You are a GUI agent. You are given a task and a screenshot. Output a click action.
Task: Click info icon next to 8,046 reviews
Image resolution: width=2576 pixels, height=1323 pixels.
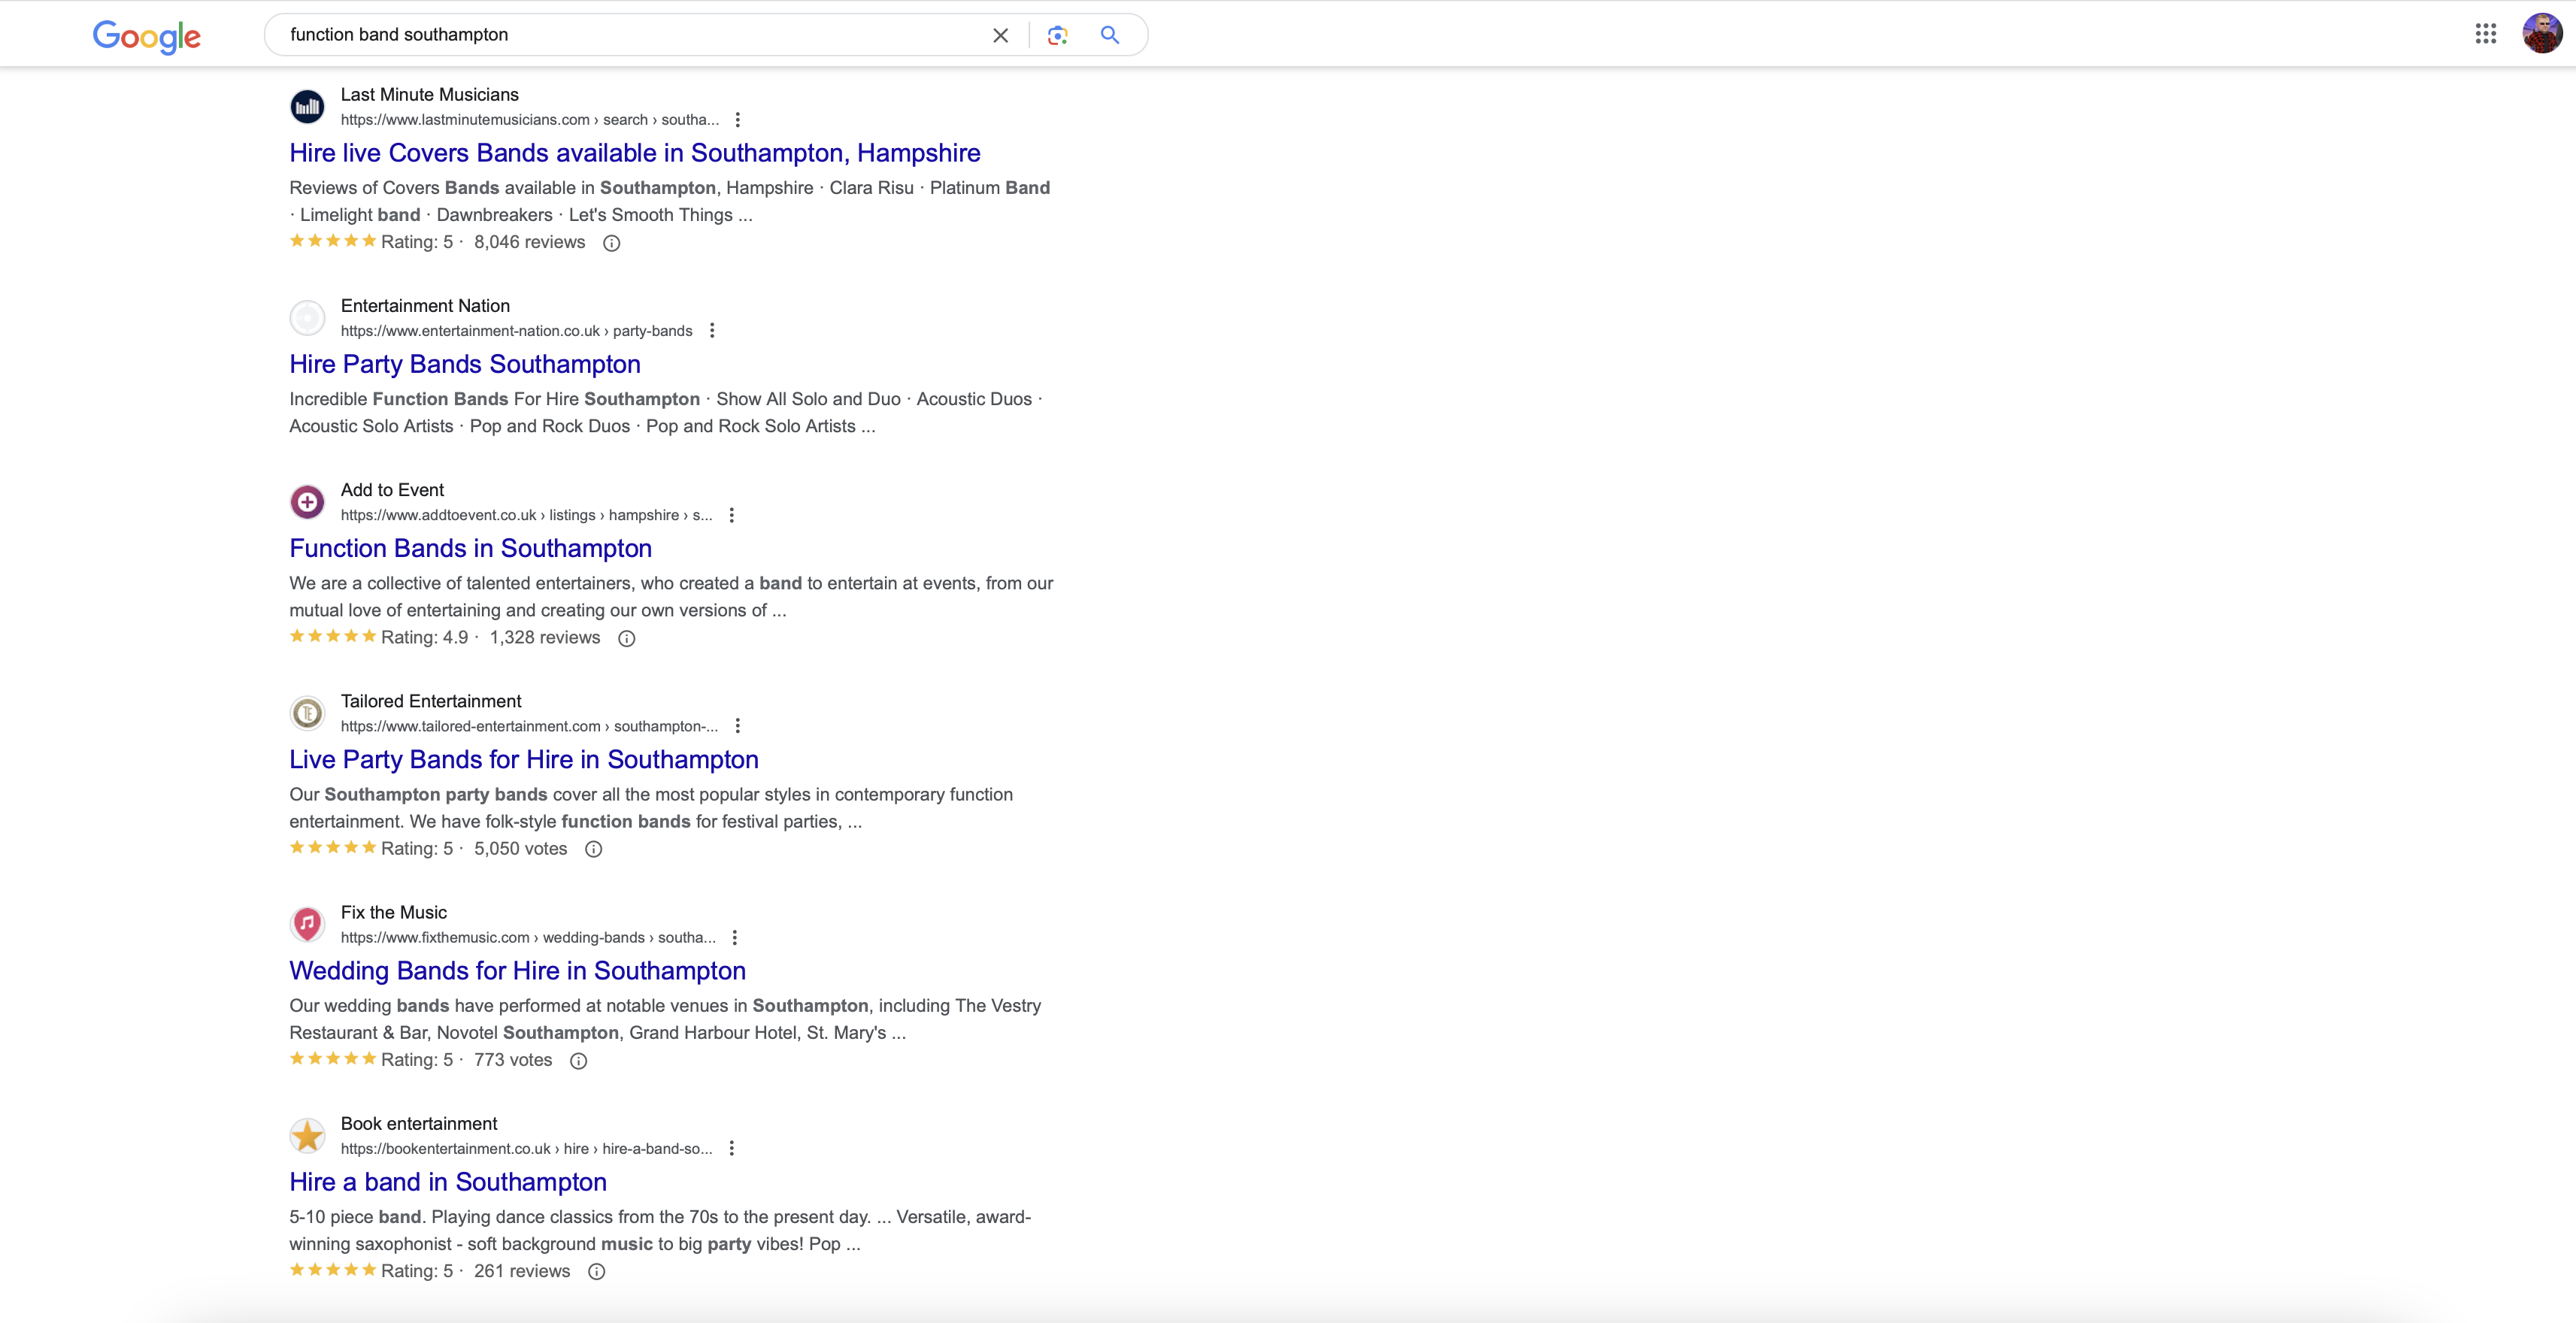[x=612, y=243]
